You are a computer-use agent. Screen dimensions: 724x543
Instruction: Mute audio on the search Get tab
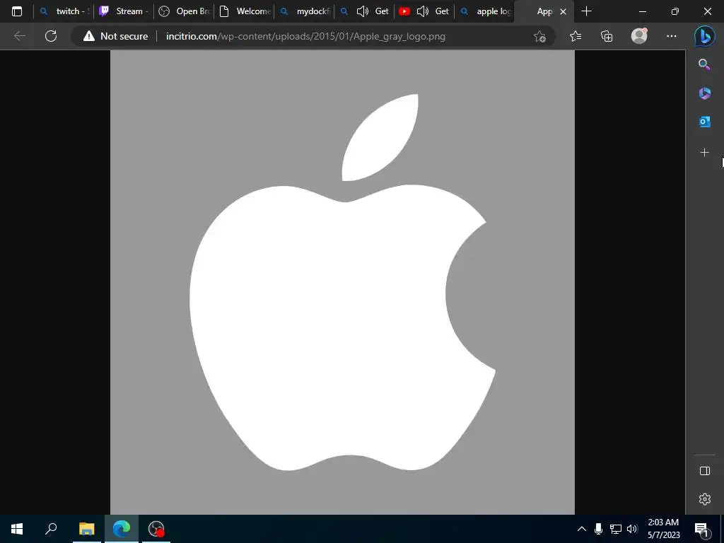363,11
